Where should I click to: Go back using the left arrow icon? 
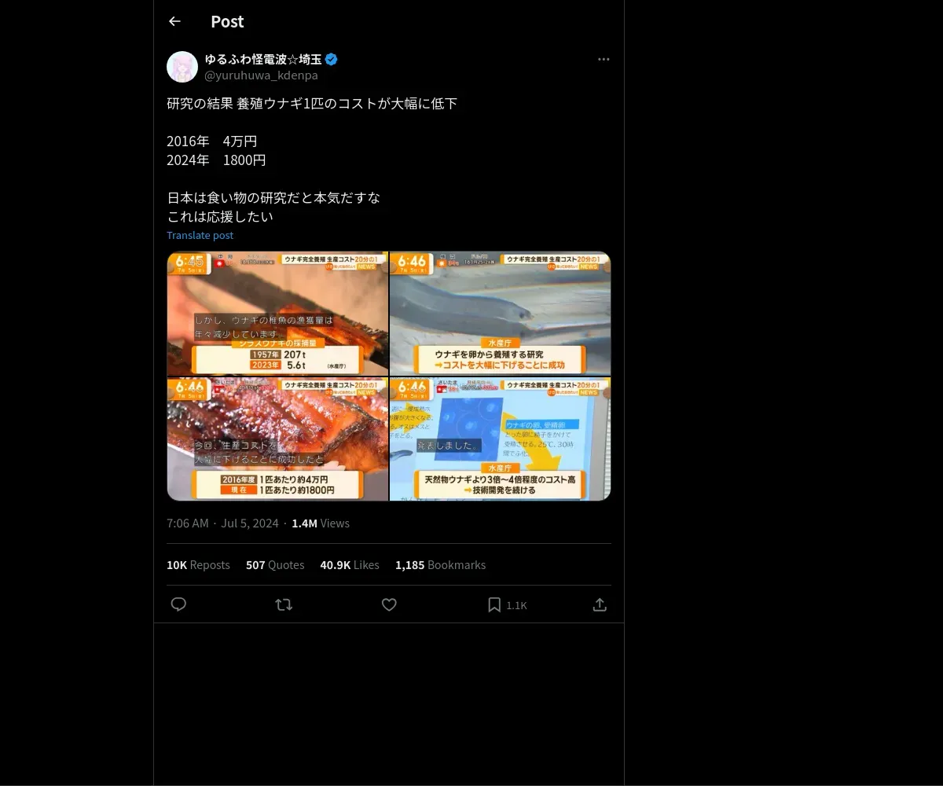point(174,21)
